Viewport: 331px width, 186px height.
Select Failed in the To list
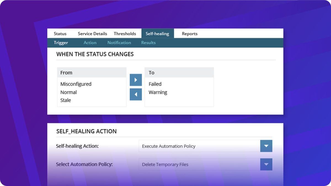tap(155, 84)
